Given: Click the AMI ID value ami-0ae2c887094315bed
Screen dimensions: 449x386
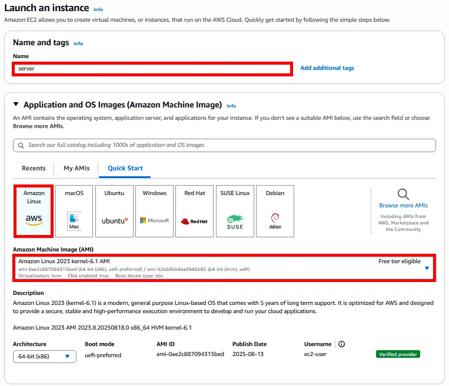Looking at the screenshot, I should pos(190,354).
